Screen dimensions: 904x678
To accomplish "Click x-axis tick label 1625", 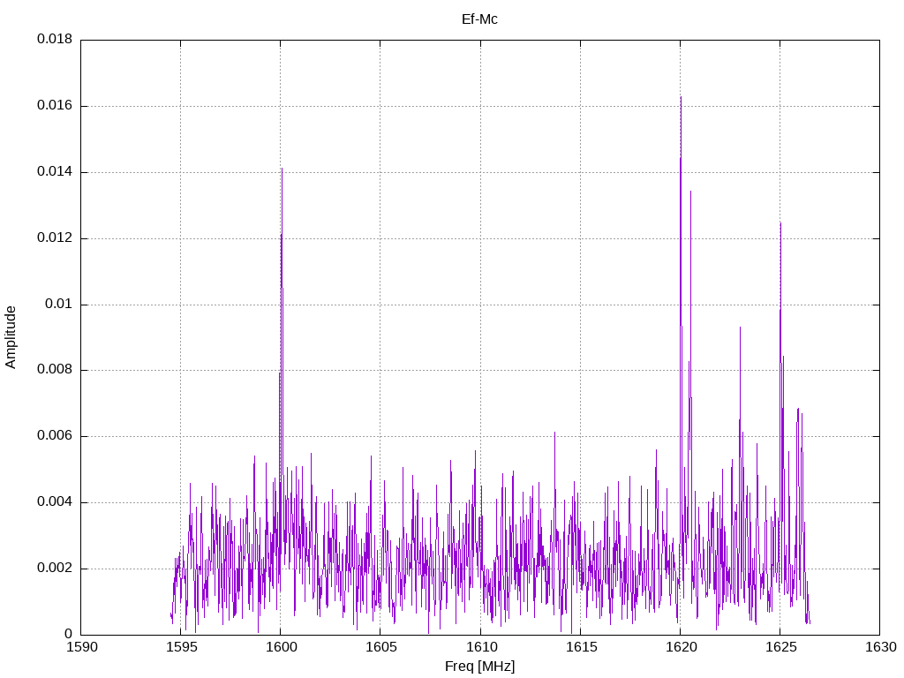I will click(x=780, y=647).
